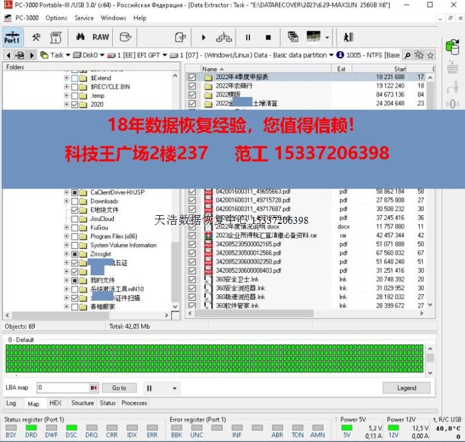Click the Port 1 toolbar icon
465x442 pixels.
coord(12,37)
